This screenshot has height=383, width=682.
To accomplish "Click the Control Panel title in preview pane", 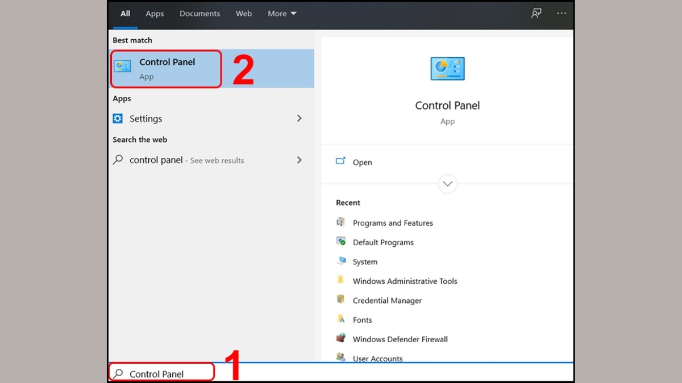I will tap(447, 106).
